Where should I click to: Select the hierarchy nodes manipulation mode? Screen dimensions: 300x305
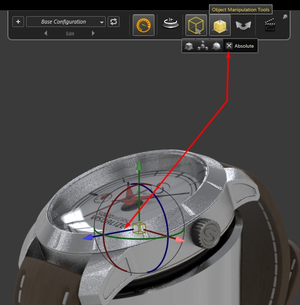click(x=202, y=46)
